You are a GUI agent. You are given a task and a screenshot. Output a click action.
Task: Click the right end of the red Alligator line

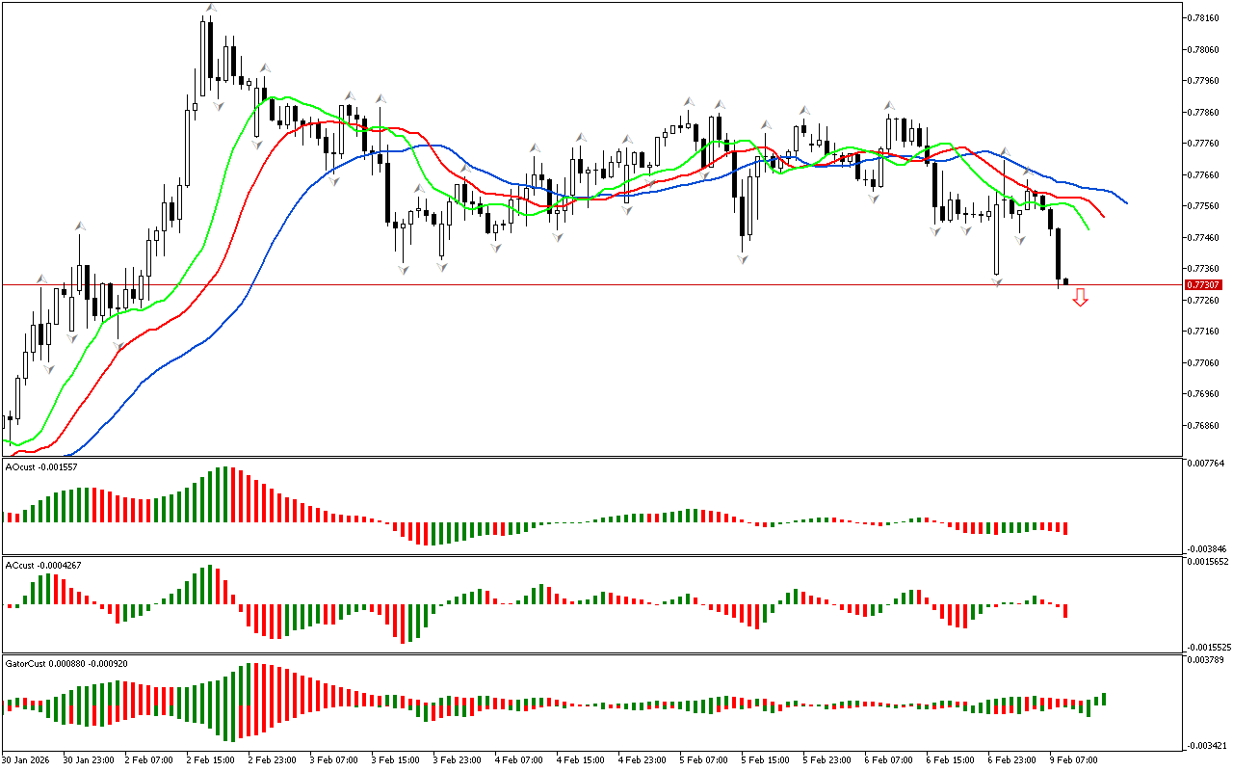pyautogui.click(x=1103, y=215)
